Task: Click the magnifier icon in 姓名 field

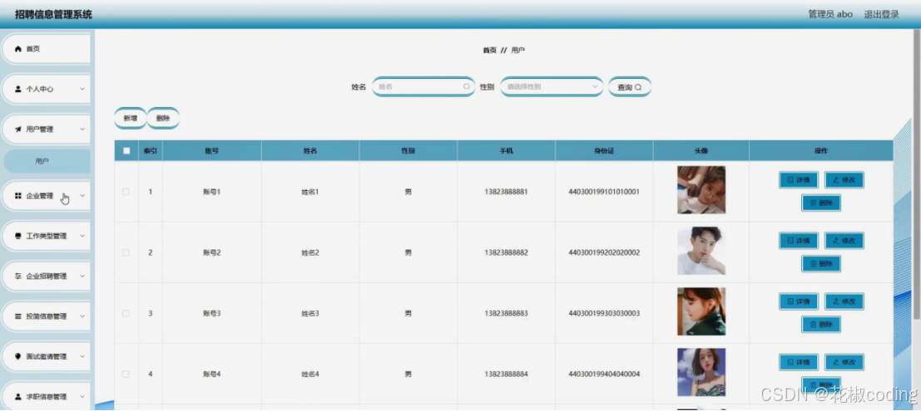Action: (467, 87)
